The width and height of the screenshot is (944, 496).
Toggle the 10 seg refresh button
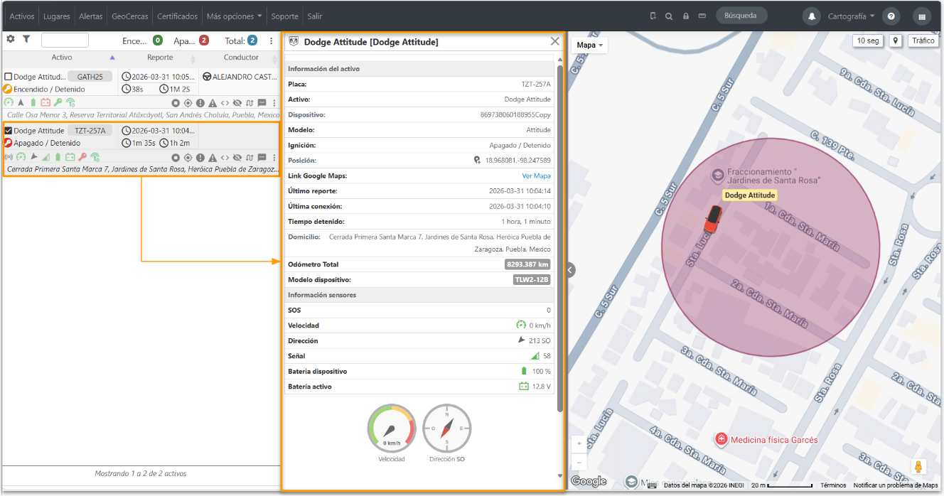click(867, 41)
